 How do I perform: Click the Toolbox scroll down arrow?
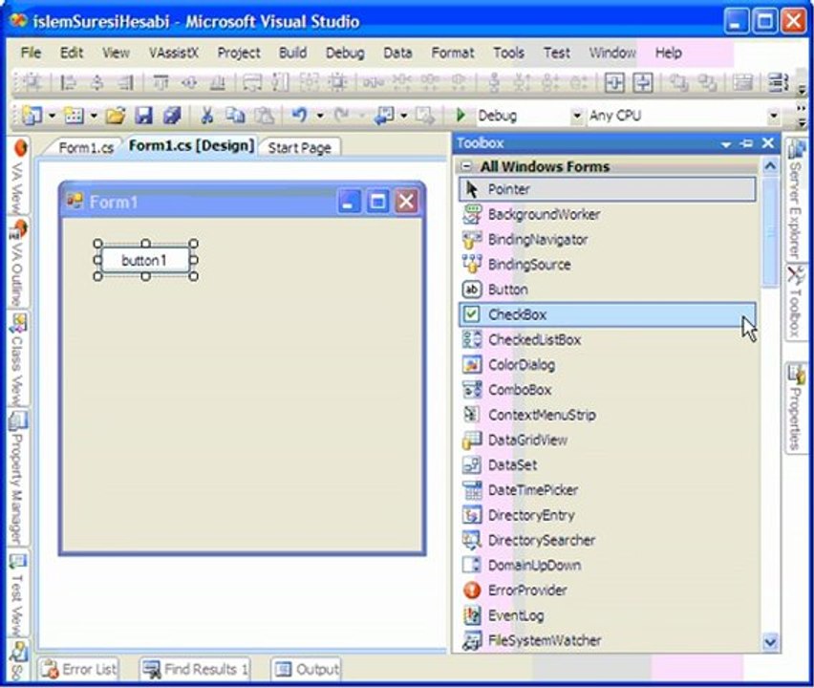770,642
